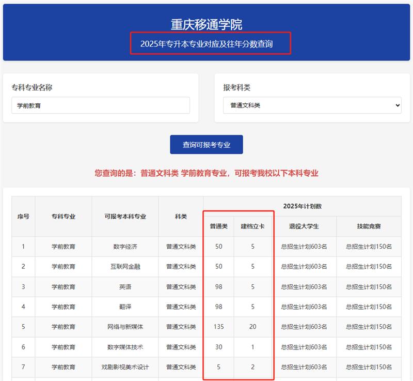Screen dimensions: 413x381
Task: Select the 网络与新媒体 major cell
Action: pyautogui.click(x=125, y=327)
